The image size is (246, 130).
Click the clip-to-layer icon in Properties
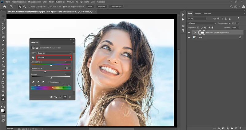[51, 97]
